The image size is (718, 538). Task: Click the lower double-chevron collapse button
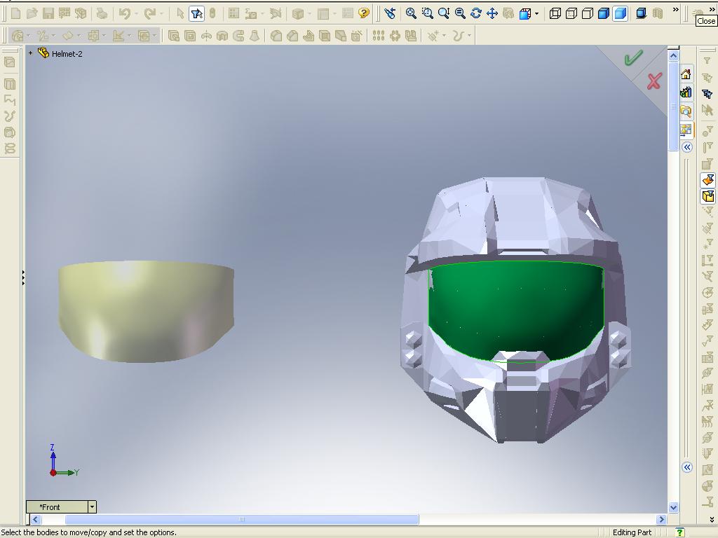point(687,467)
